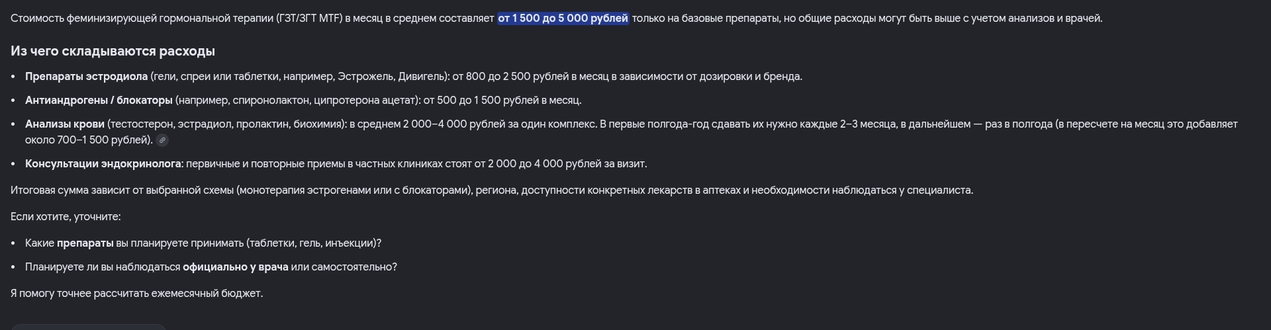The image size is (1271, 330).
Task: Click the closing sentence "Я помогу точнее рассчитать ежемесячный бюджет."
Action: 137,294
